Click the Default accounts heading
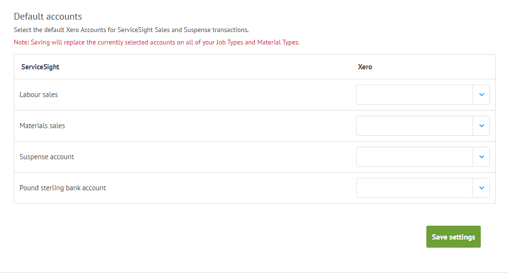This screenshot has height=273, width=508. tap(48, 17)
